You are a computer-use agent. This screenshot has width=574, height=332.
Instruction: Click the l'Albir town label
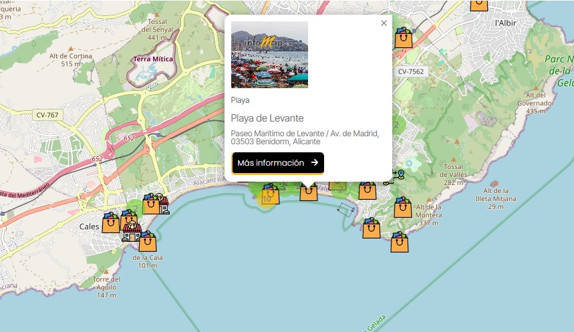click(x=506, y=23)
